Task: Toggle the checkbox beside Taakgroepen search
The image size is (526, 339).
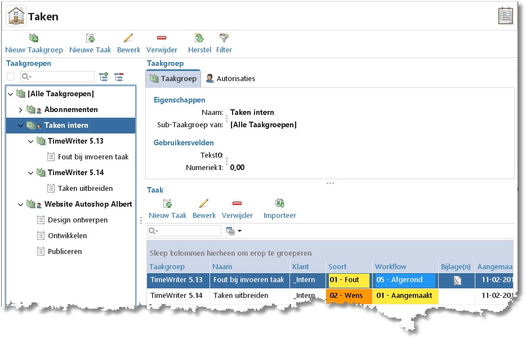Action: click(11, 77)
